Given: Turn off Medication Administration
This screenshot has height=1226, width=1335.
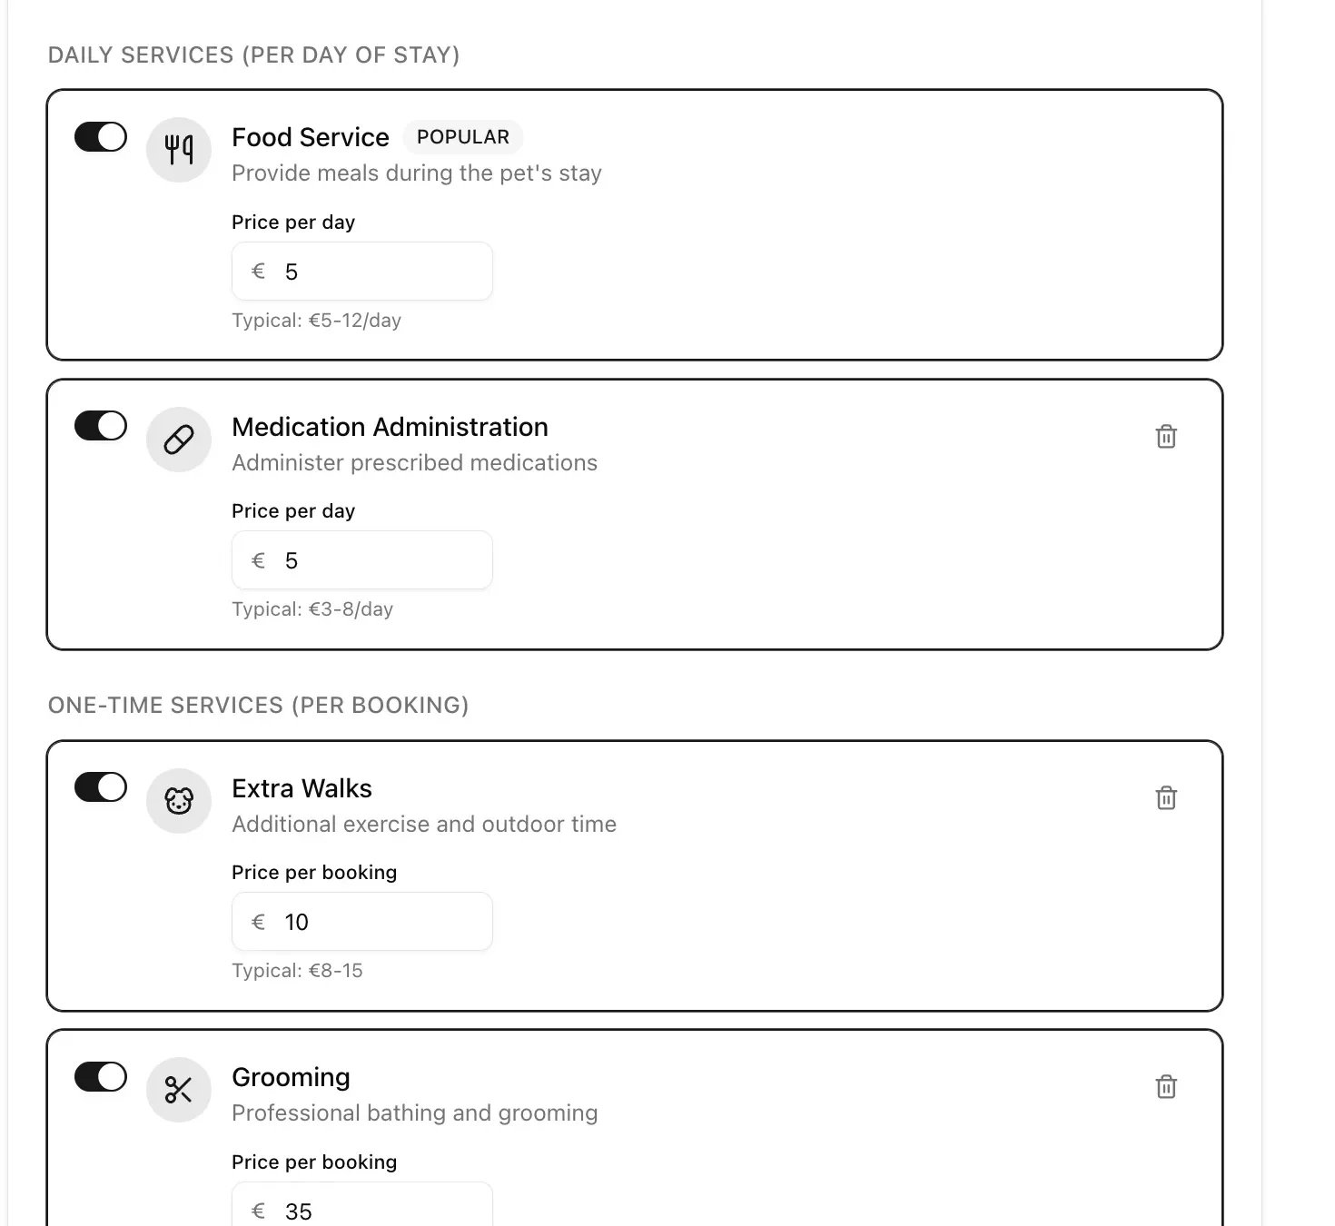Looking at the screenshot, I should click(100, 425).
